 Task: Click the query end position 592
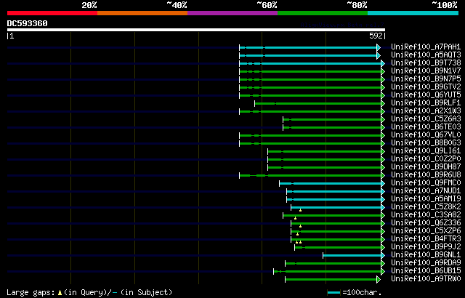376,36
